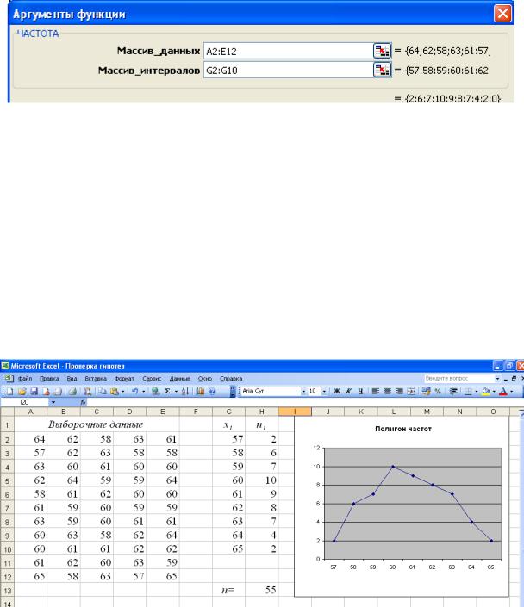Open the Вид menu

72,379
